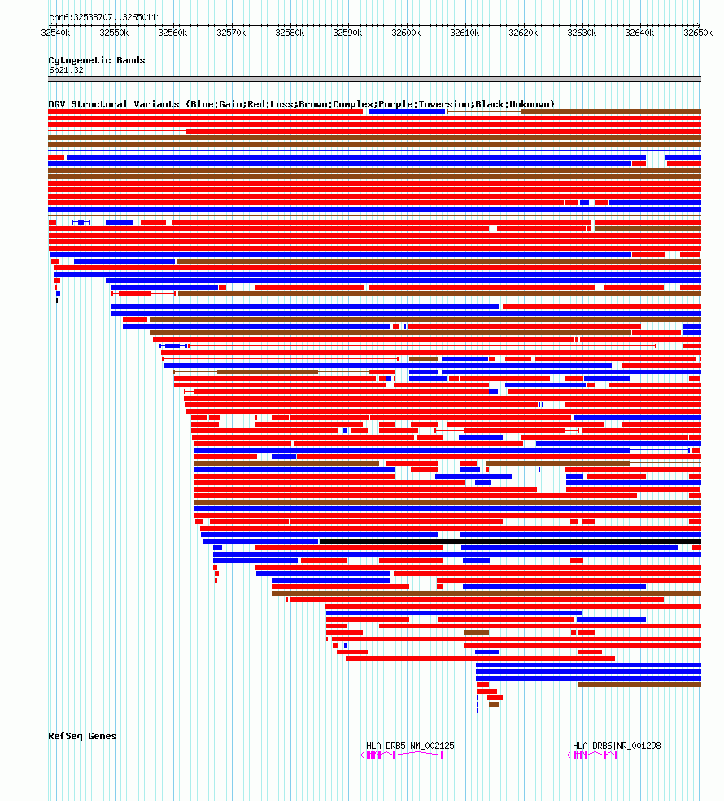Open the HLA-DRB5|NM_002125 gene label
The width and height of the screenshot is (724, 801).
coord(410,746)
